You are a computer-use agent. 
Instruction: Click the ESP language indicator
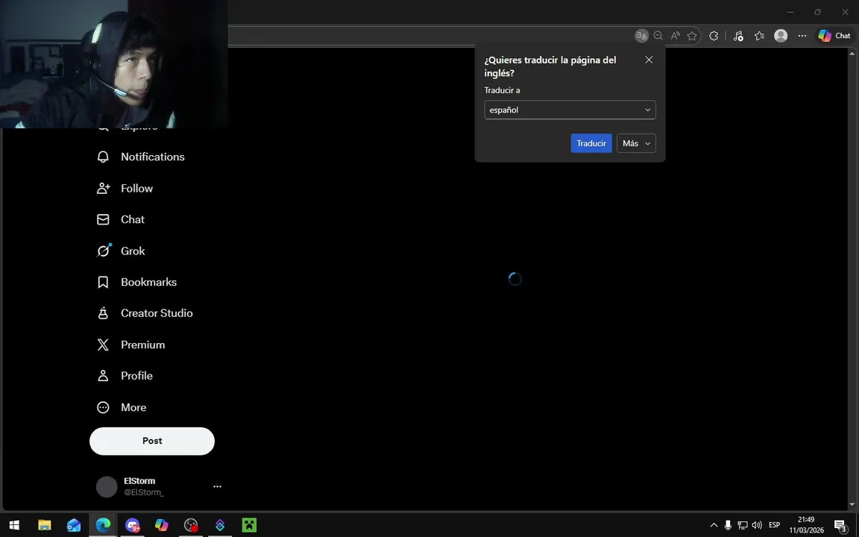coord(775,525)
